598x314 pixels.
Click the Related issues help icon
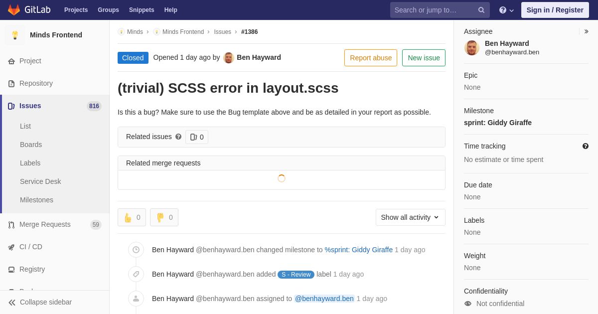[x=178, y=137]
